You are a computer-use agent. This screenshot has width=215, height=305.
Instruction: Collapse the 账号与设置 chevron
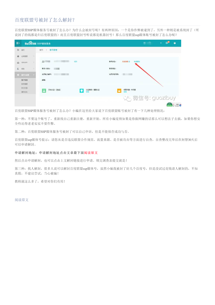(34, 75)
